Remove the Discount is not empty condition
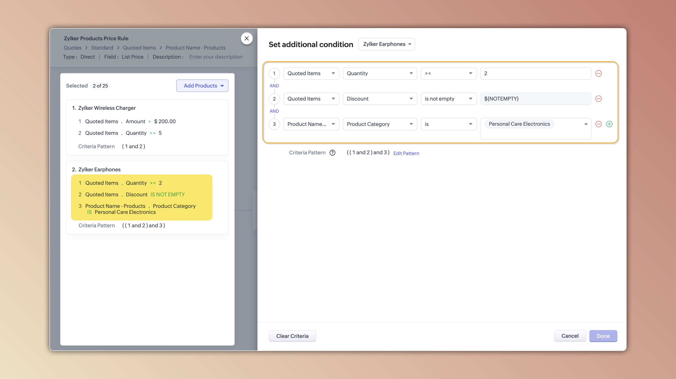 coord(599,99)
